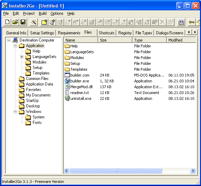
Task: Switch to the Dialogs/Screens tab
Action: (169, 33)
